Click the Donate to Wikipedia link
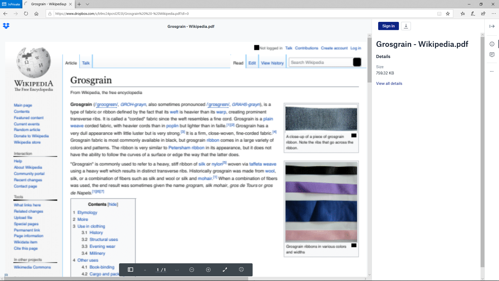 click(31, 136)
